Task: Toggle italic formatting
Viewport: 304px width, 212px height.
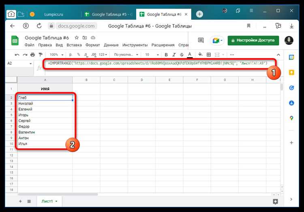Action: [174, 55]
